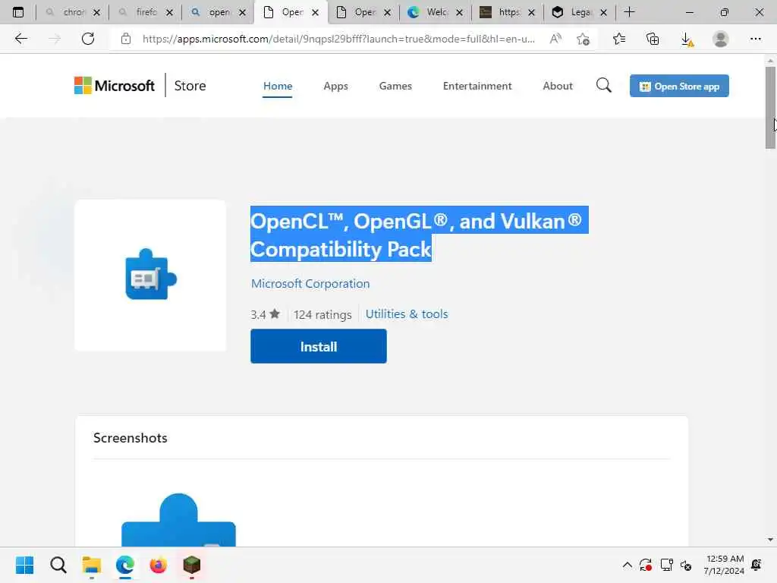This screenshot has width=777, height=583.
Task: Open the Apps nav section
Action: pyautogui.click(x=335, y=86)
